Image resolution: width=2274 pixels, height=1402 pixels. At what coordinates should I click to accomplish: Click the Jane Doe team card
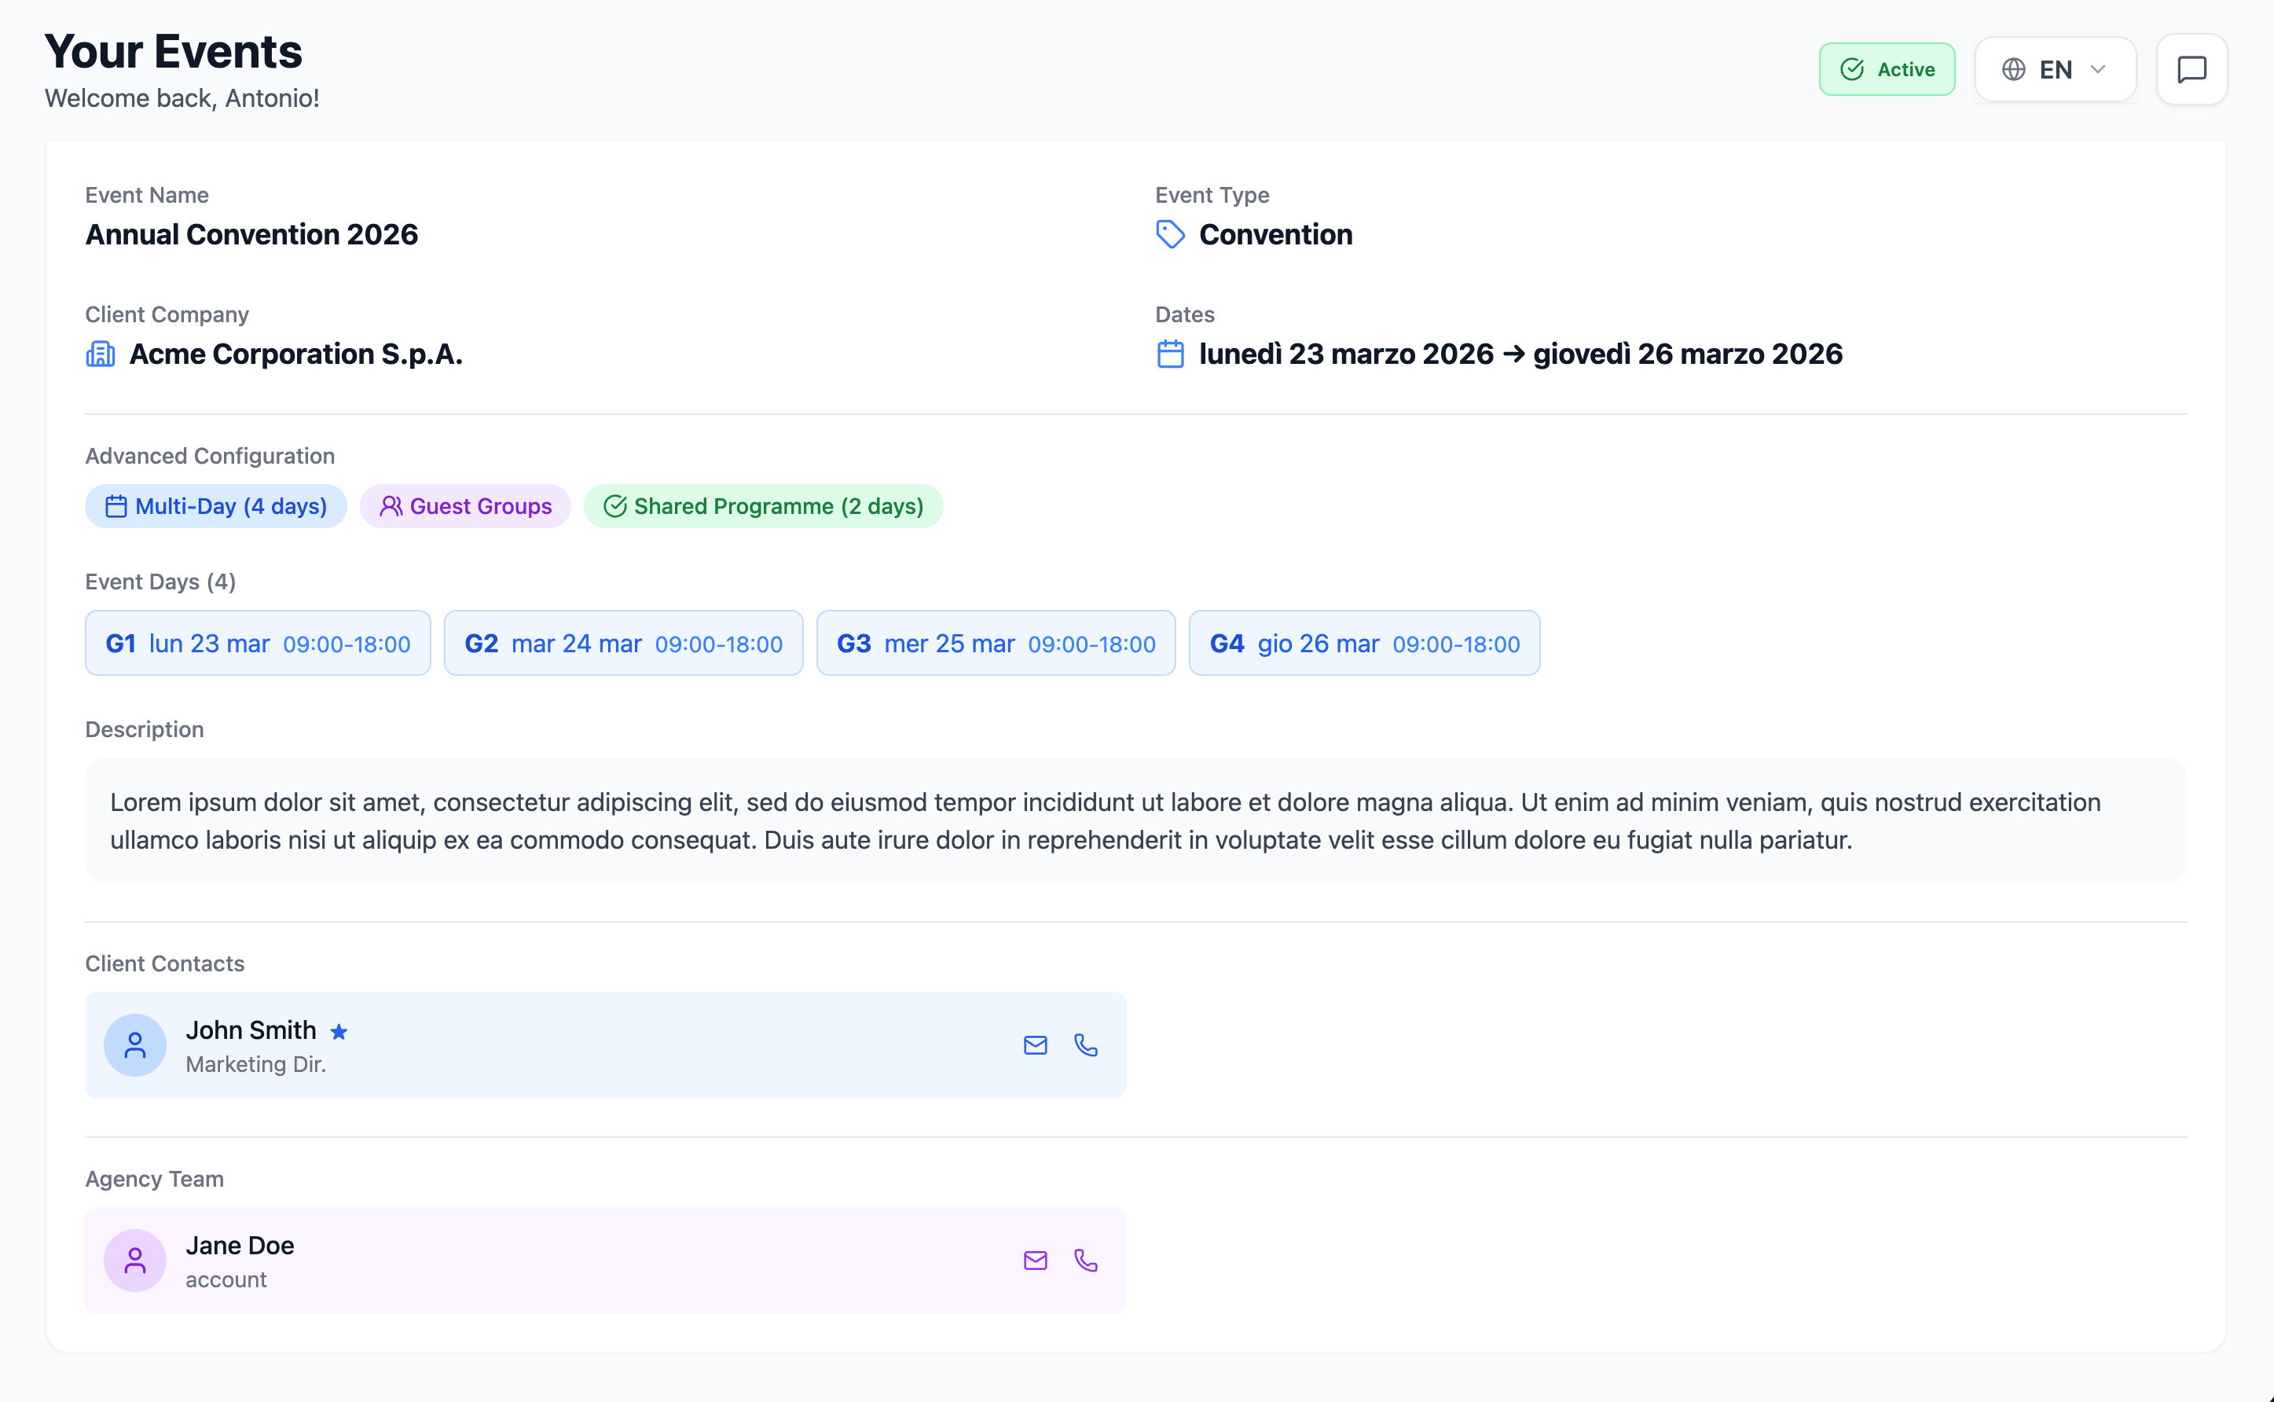[605, 1260]
